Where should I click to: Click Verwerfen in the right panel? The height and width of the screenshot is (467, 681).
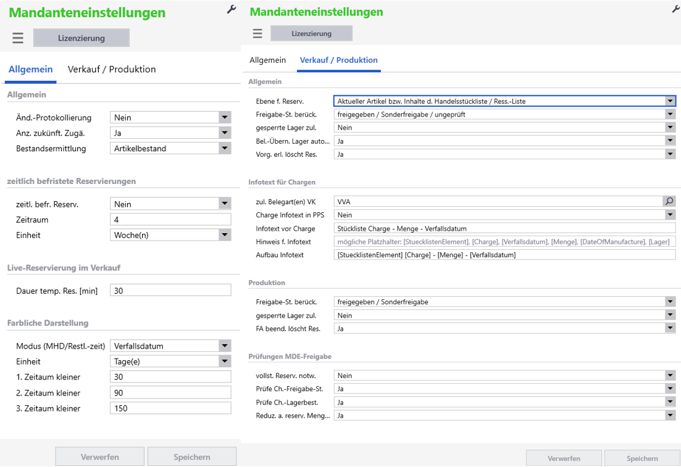tap(564, 458)
